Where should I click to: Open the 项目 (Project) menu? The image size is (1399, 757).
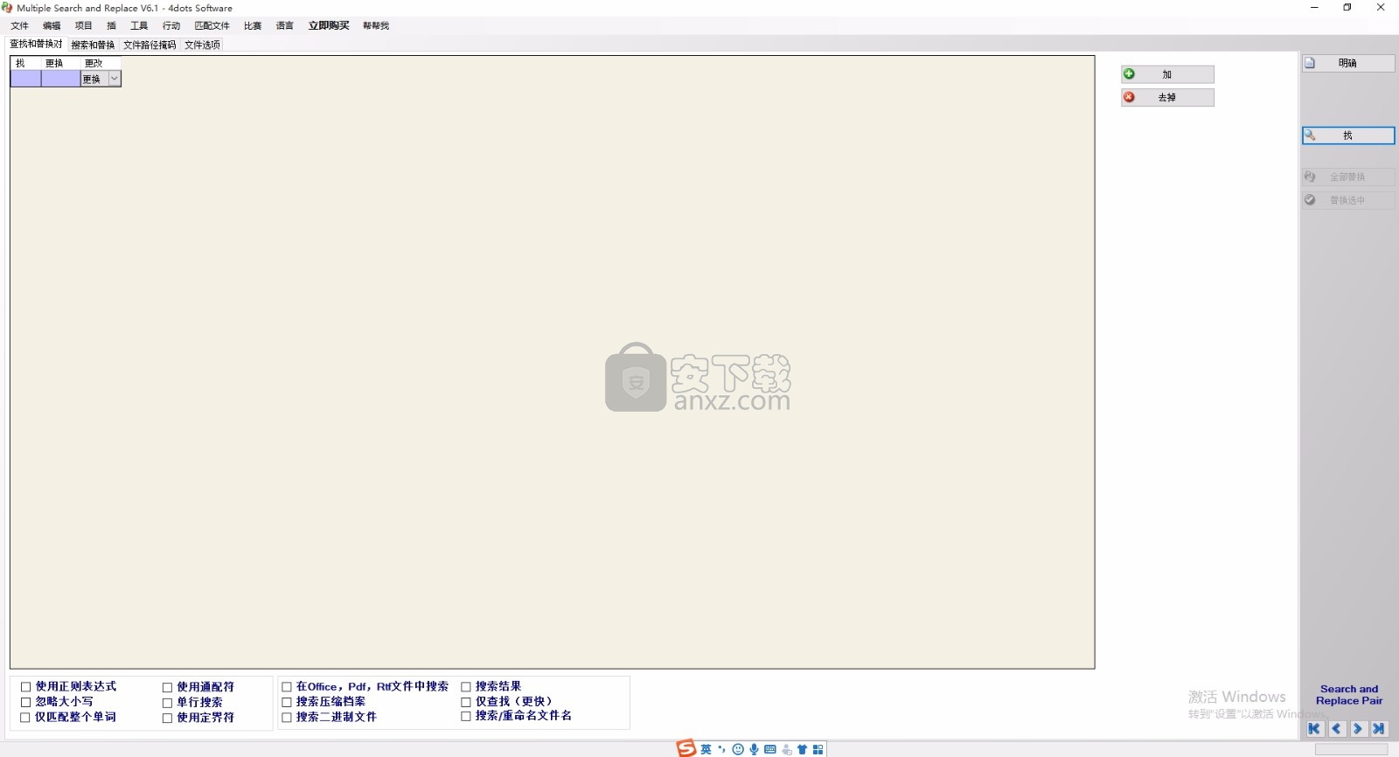tap(83, 25)
